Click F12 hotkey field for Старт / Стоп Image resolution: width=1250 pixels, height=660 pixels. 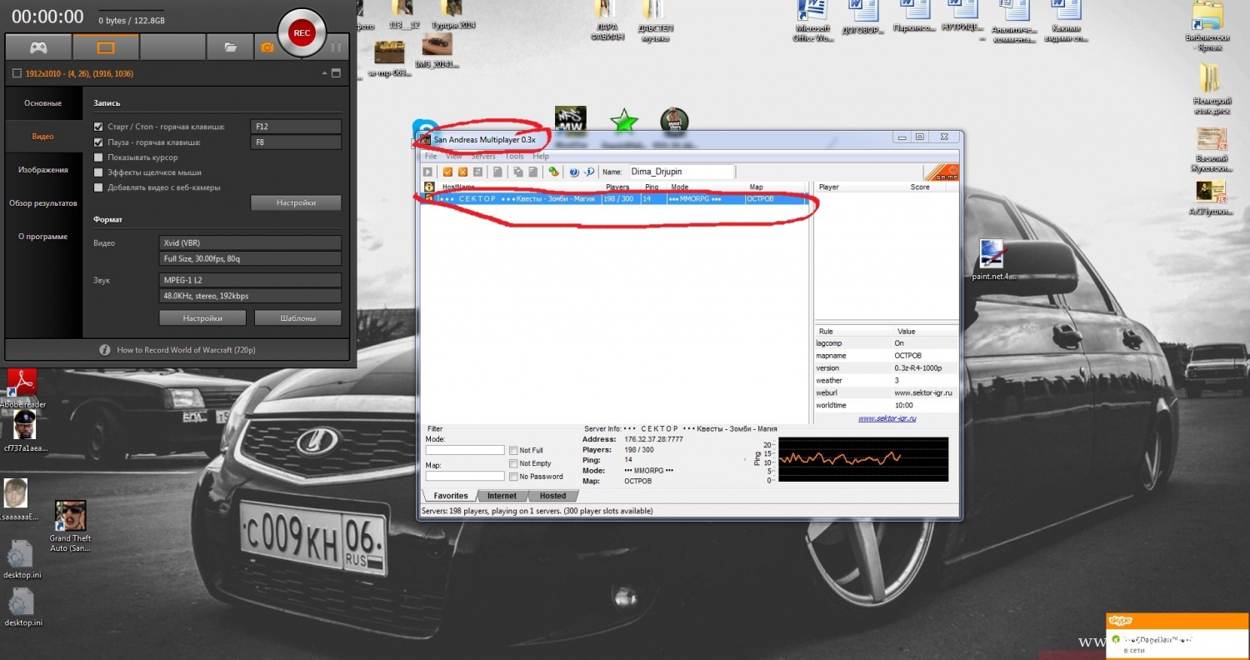296,127
